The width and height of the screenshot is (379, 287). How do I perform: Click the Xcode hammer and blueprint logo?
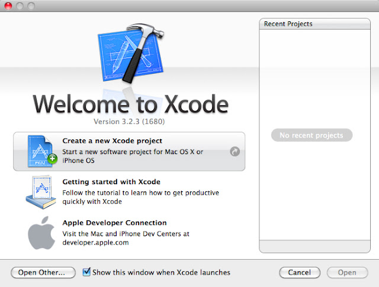point(131,53)
